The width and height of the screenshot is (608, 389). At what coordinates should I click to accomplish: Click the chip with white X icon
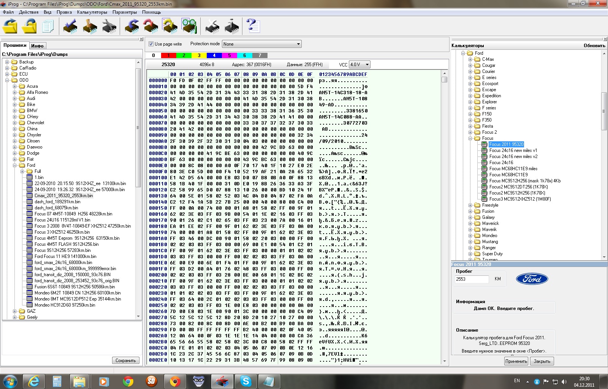click(212, 26)
